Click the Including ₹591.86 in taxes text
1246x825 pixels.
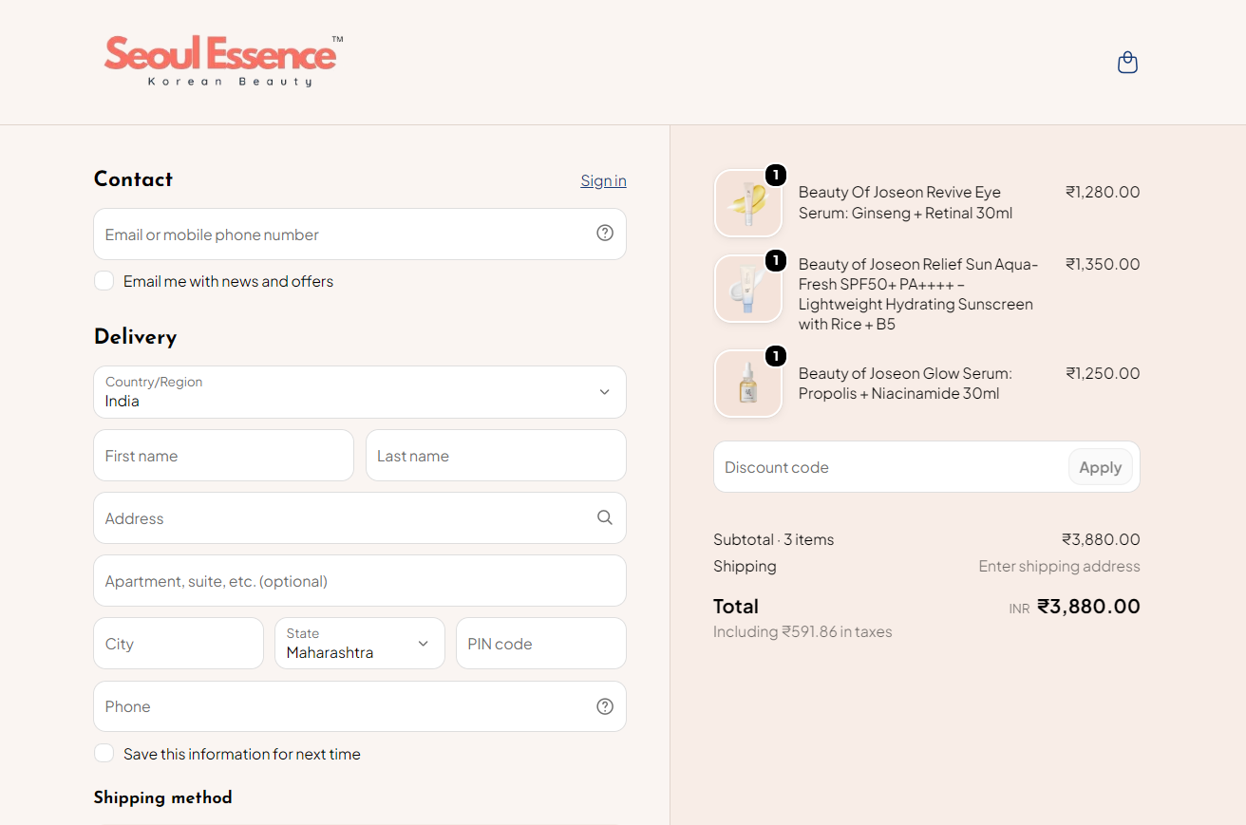tap(802, 631)
